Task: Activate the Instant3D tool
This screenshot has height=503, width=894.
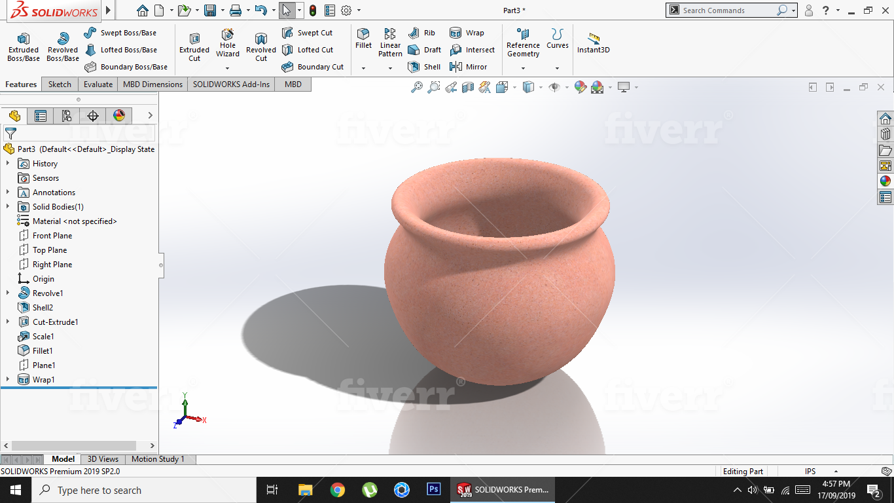Action: (x=593, y=43)
